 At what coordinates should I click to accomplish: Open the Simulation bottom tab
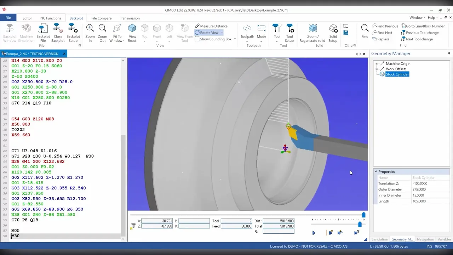tap(379, 239)
